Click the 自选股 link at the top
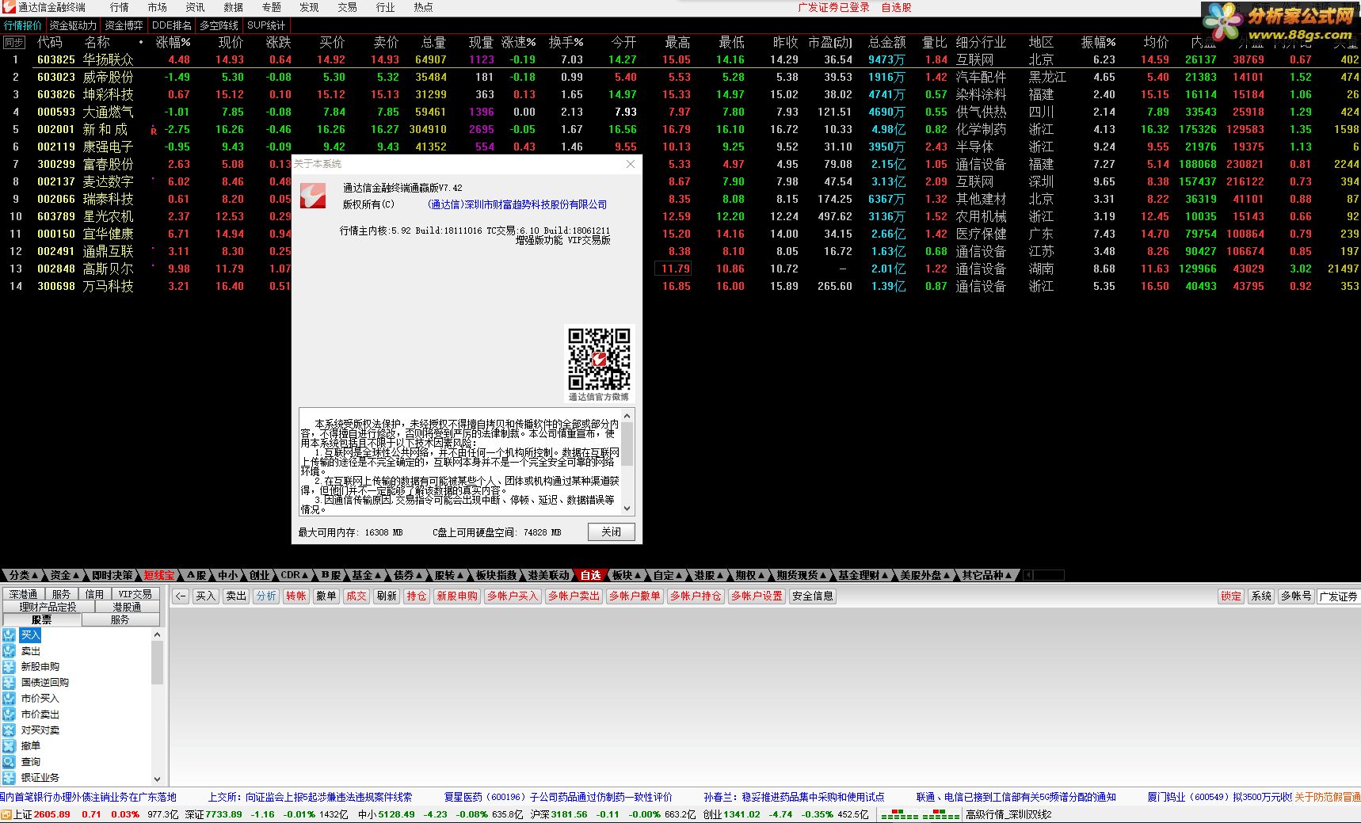This screenshot has width=1361, height=823. (x=896, y=7)
